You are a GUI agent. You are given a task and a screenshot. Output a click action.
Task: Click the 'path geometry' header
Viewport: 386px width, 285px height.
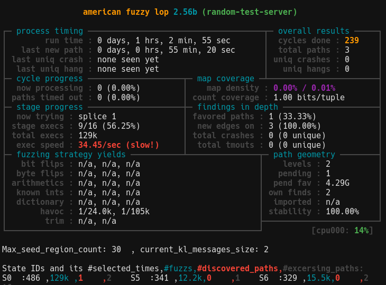(x=304, y=154)
